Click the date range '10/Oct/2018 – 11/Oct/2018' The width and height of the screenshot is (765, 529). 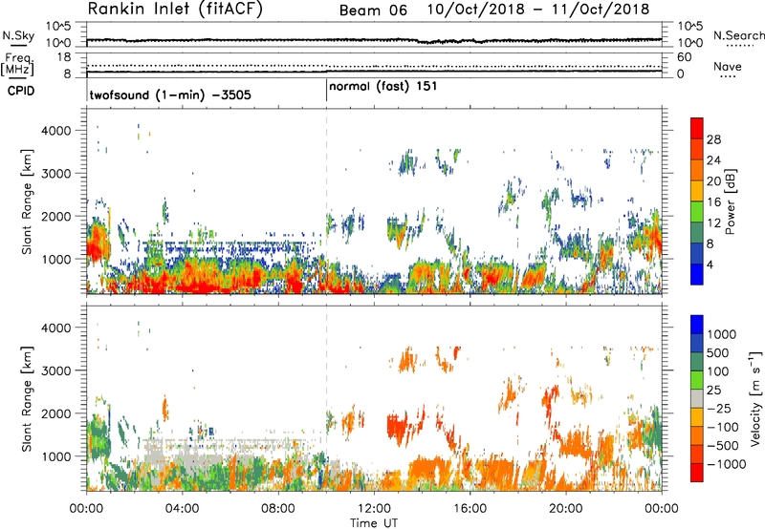538,10
